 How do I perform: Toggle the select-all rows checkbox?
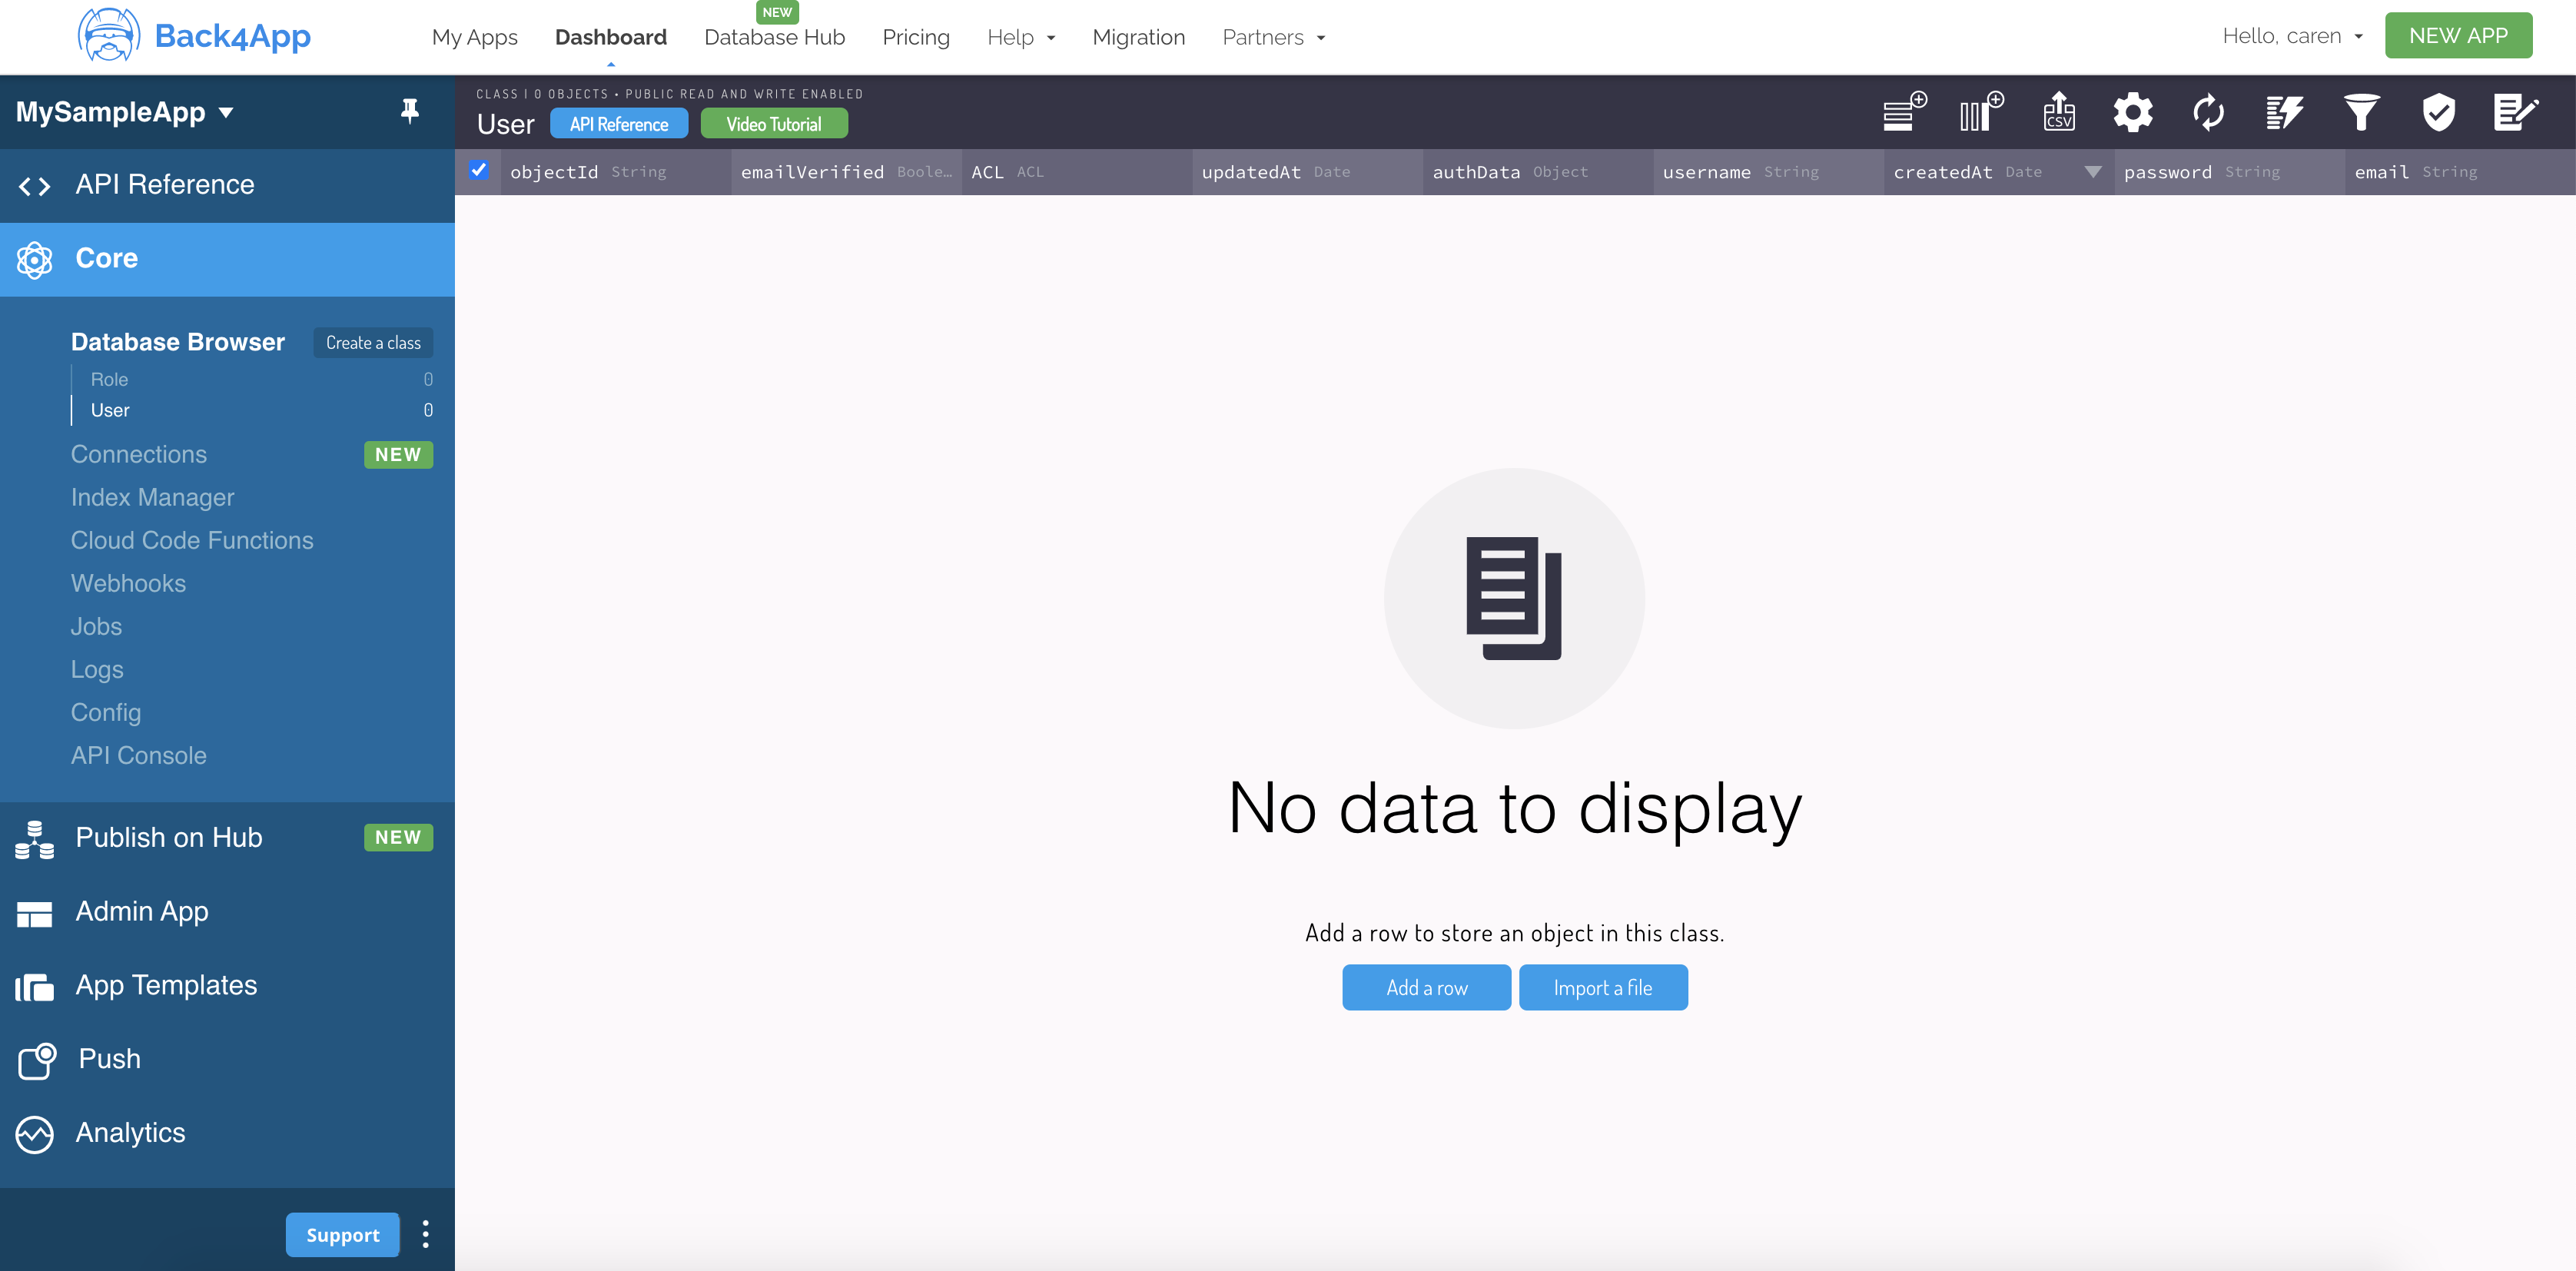click(x=479, y=170)
